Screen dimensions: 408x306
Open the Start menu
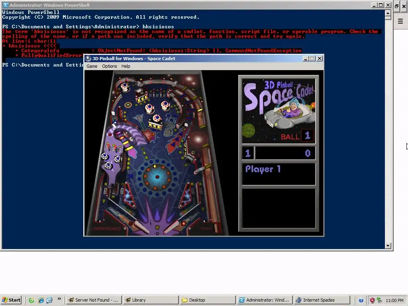[11, 300]
